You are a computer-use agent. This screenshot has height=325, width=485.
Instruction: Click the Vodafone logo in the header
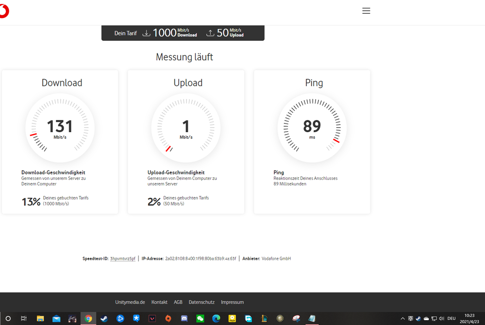pyautogui.click(x=4, y=12)
